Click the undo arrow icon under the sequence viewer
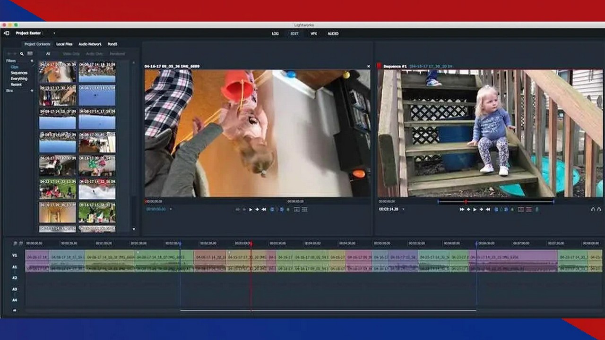The width and height of the screenshot is (605, 340). [593, 209]
